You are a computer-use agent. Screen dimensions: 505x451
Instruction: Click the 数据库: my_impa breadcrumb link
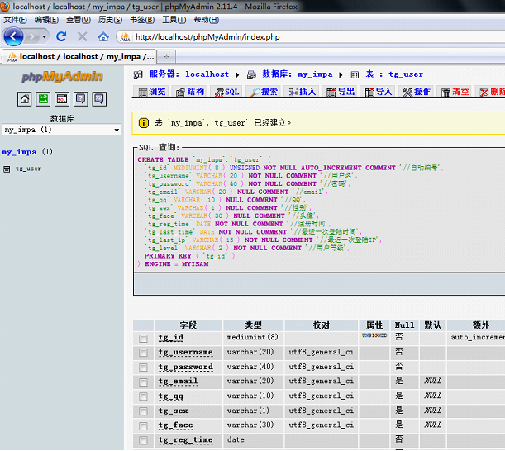tap(298, 74)
